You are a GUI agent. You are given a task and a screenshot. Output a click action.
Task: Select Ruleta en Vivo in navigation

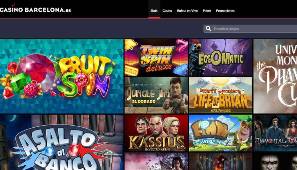click(187, 11)
